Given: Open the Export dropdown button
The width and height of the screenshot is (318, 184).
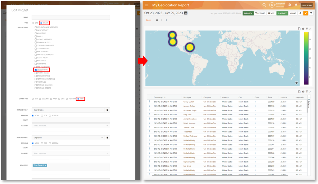Looking at the screenshot, I should coord(248,13).
